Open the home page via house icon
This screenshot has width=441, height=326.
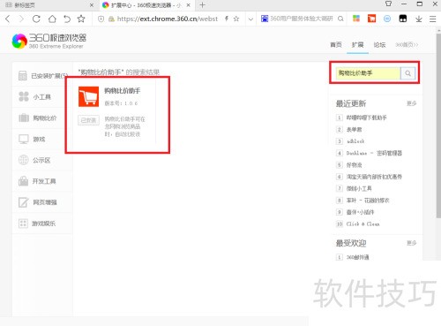tap(52, 19)
